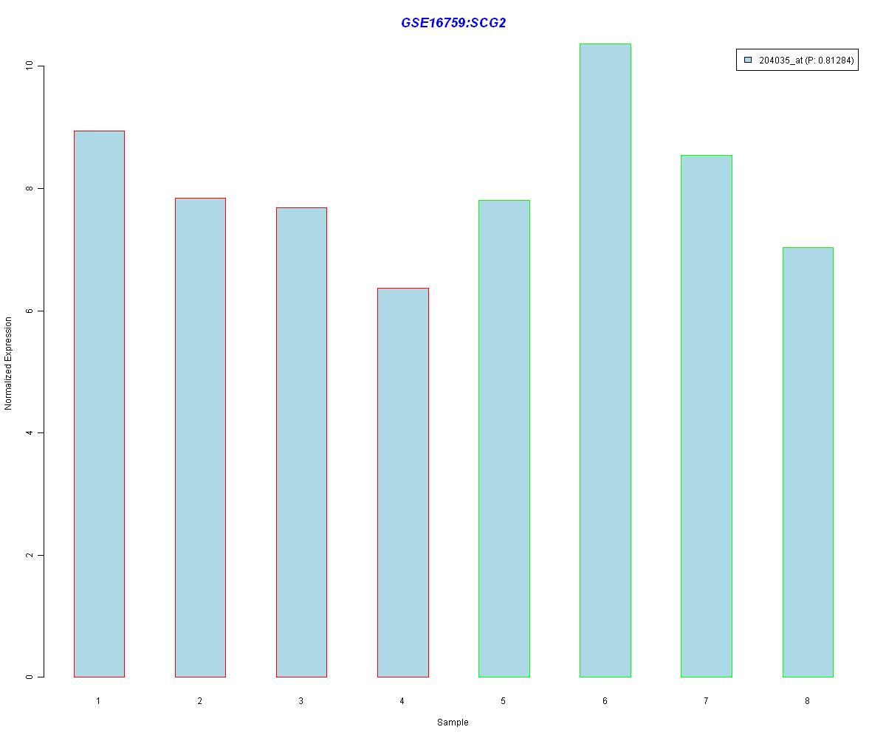Click the x-axis tick label 5
This screenshot has width=886, height=738.
[x=503, y=700]
